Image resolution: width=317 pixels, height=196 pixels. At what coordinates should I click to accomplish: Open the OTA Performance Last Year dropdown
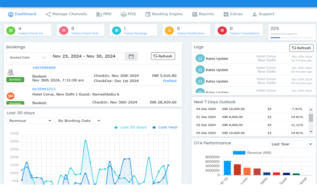(291, 144)
